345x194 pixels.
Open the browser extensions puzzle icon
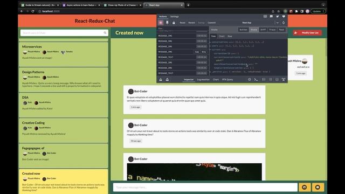[296, 11]
